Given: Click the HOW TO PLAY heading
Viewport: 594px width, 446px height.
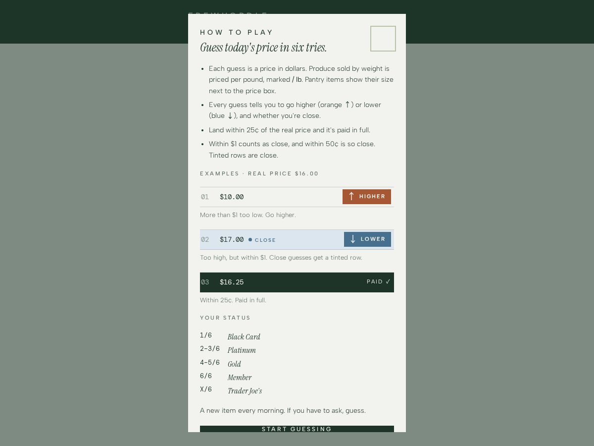Looking at the screenshot, I should click(x=237, y=32).
